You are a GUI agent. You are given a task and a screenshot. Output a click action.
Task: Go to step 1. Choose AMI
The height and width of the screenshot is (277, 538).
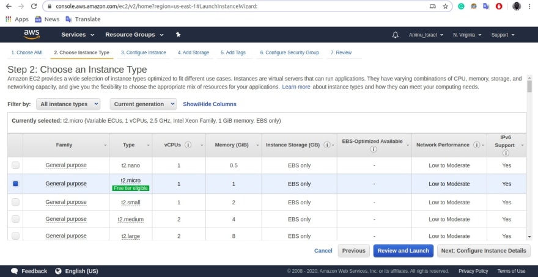[27, 52]
